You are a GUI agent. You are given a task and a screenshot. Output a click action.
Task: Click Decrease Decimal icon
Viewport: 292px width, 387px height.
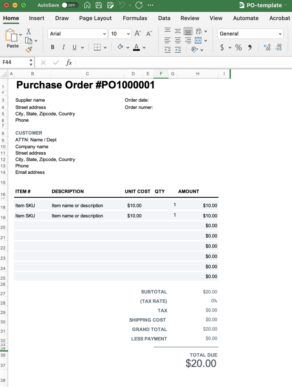[x=278, y=47]
